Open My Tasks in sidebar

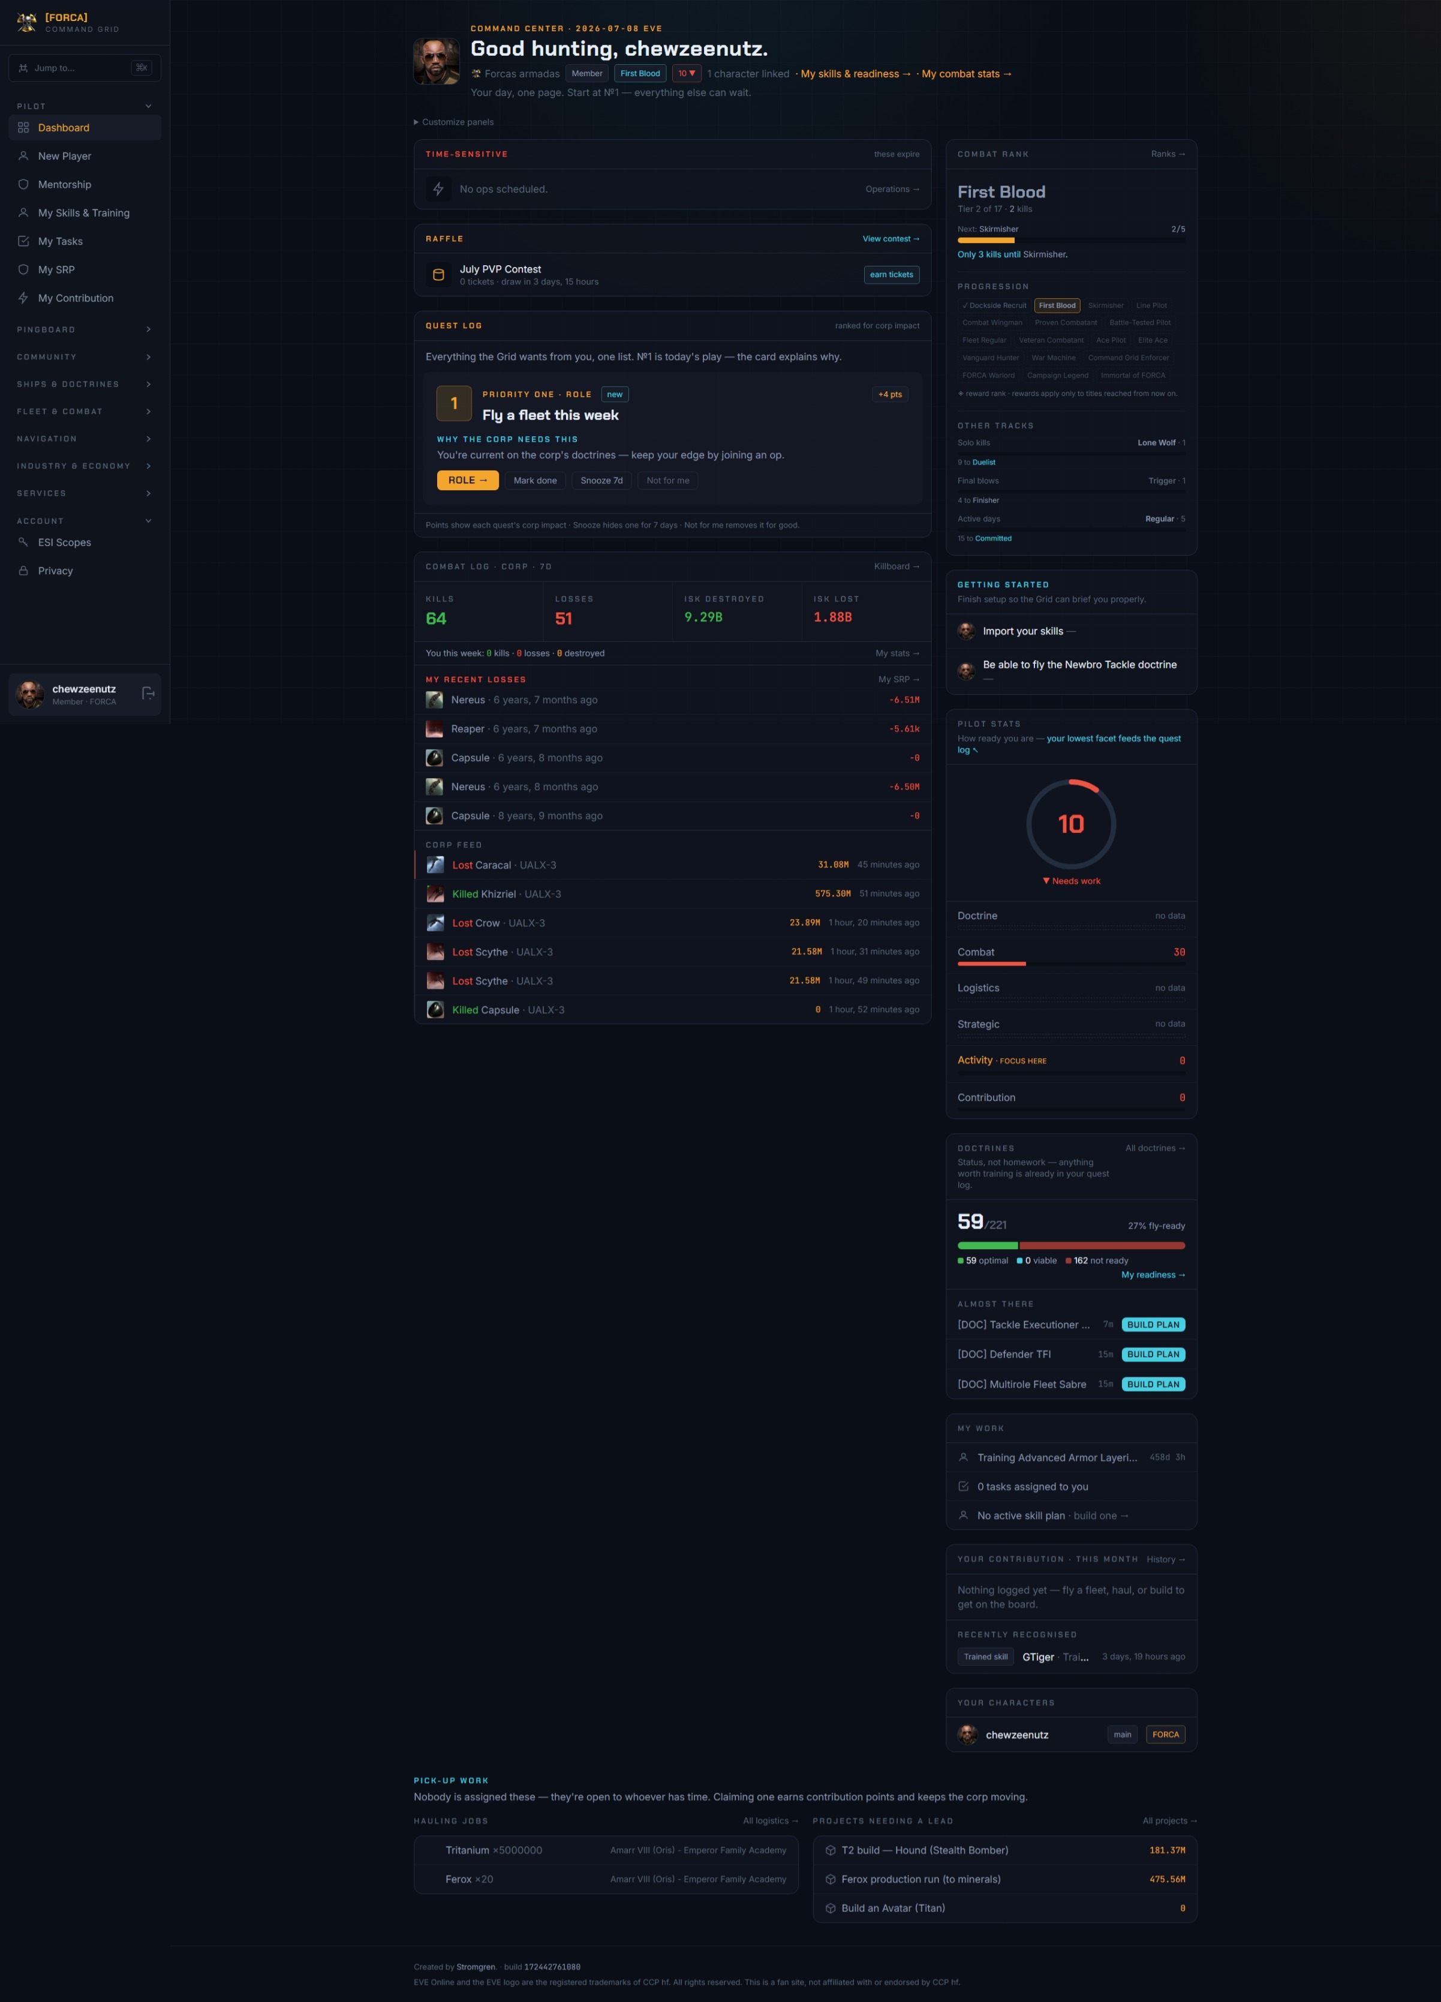pos(85,241)
